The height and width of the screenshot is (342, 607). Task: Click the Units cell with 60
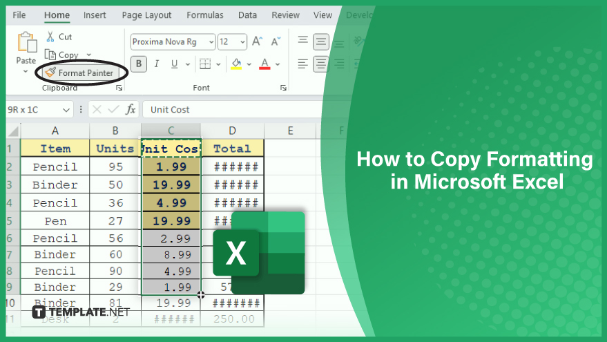[x=115, y=254]
